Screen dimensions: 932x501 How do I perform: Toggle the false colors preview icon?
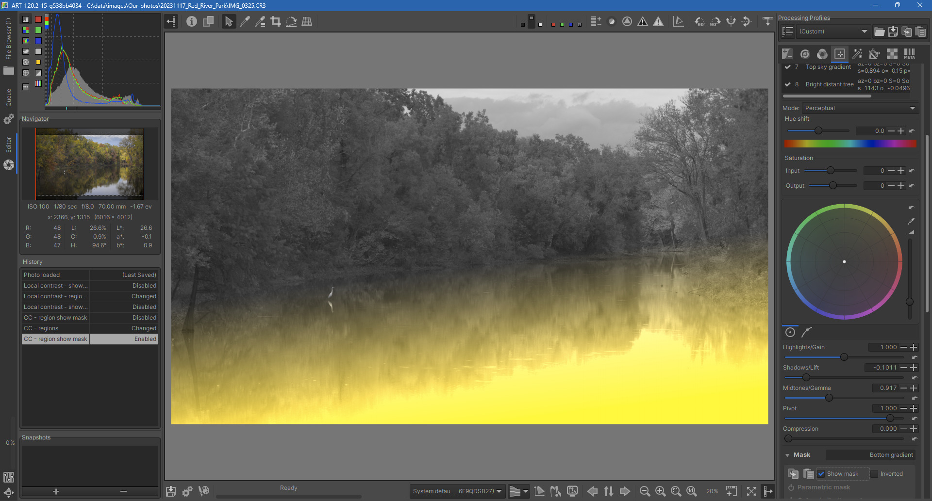pos(596,21)
